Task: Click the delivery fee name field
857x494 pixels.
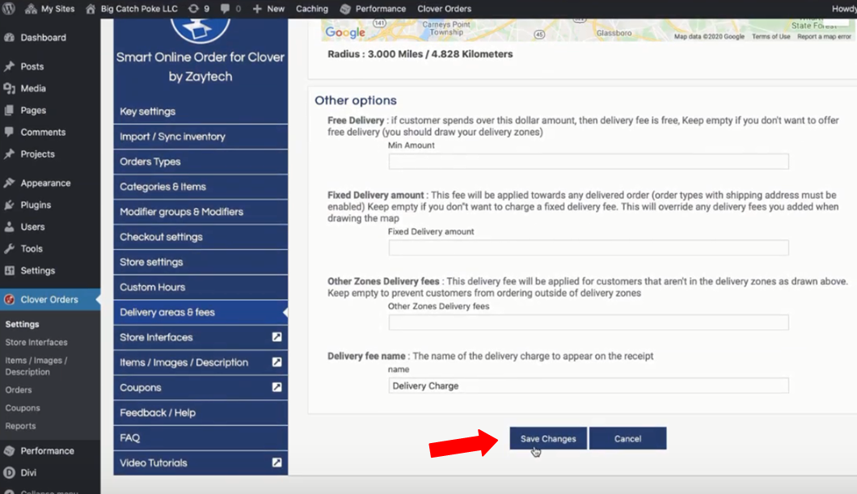Action: click(x=589, y=386)
